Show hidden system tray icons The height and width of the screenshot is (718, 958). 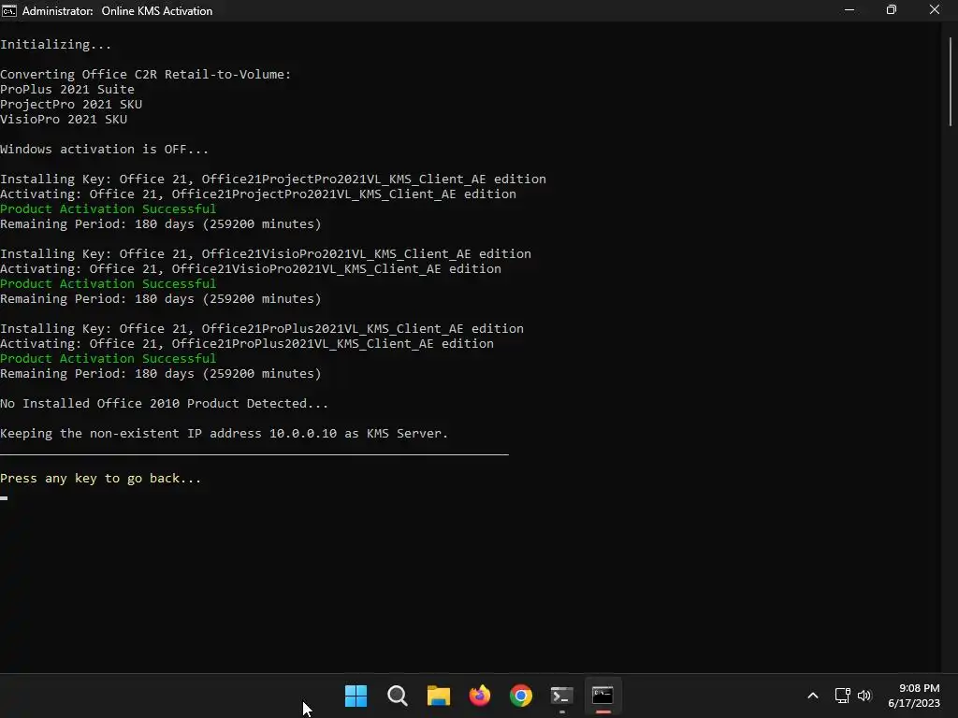pyautogui.click(x=813, y=696)
